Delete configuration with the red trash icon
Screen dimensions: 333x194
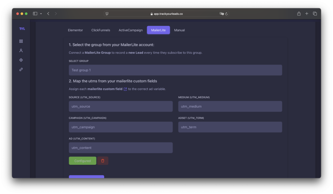coord(103,161)
